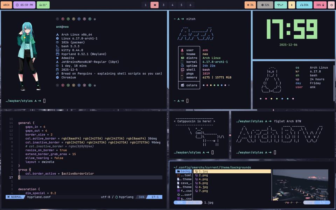Click the memory usage module showing 32%
336x210 pixels.
pyautogui.click(x=265, y=5)
